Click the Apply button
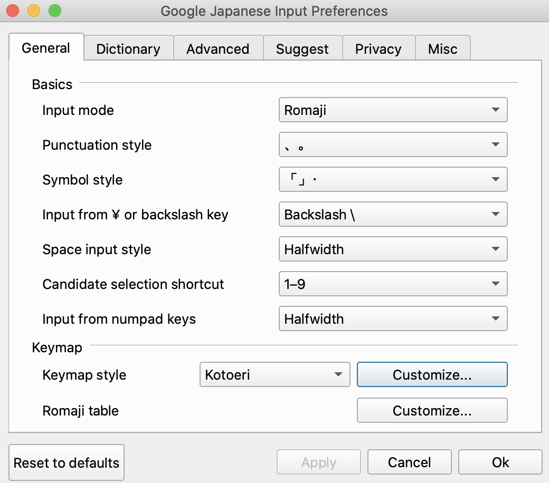Viewport: 549px width, 483px height. tap(319, 462)
